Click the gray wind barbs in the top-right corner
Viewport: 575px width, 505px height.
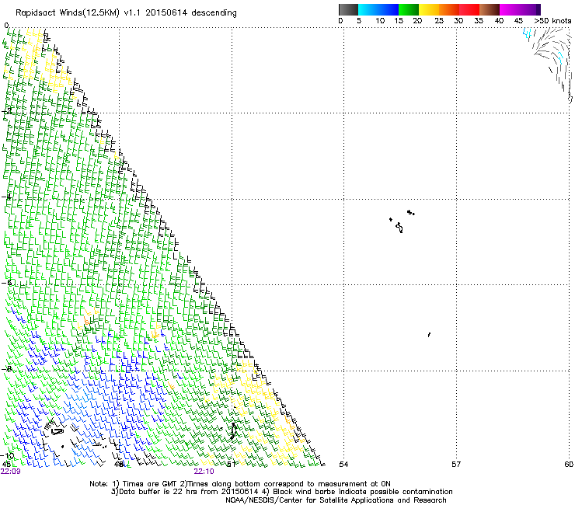(x=552, y=64)
